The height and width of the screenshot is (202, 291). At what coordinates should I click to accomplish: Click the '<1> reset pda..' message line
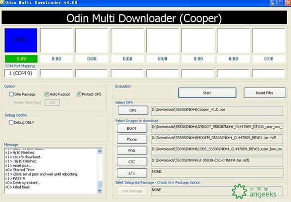18,165
